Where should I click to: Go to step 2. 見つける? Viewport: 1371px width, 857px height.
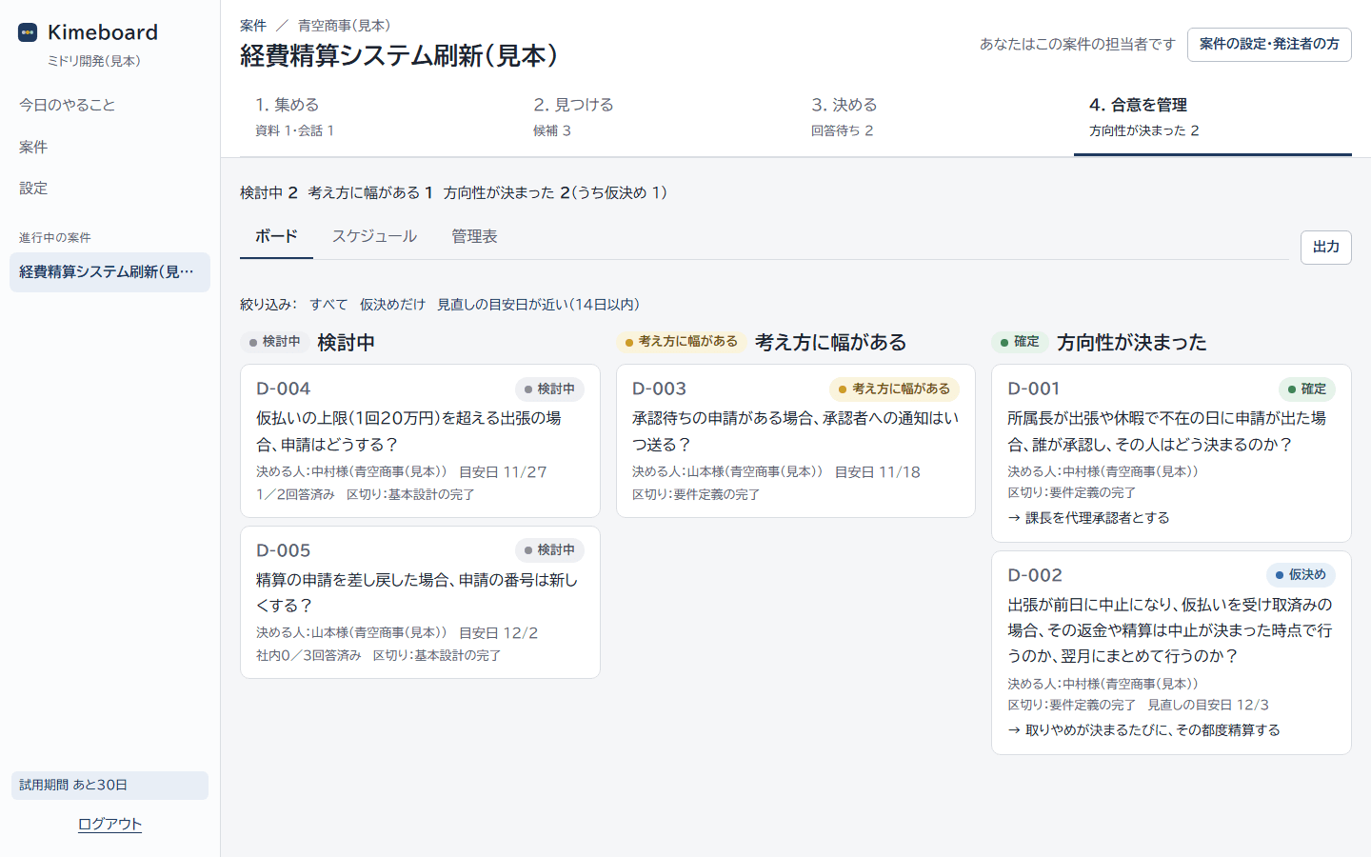657,117
